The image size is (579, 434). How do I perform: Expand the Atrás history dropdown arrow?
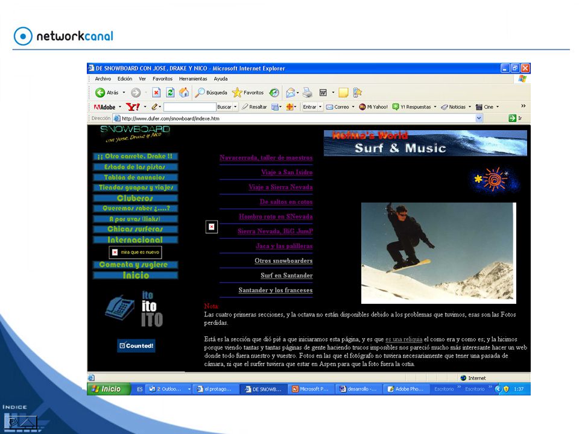[124, 93]
